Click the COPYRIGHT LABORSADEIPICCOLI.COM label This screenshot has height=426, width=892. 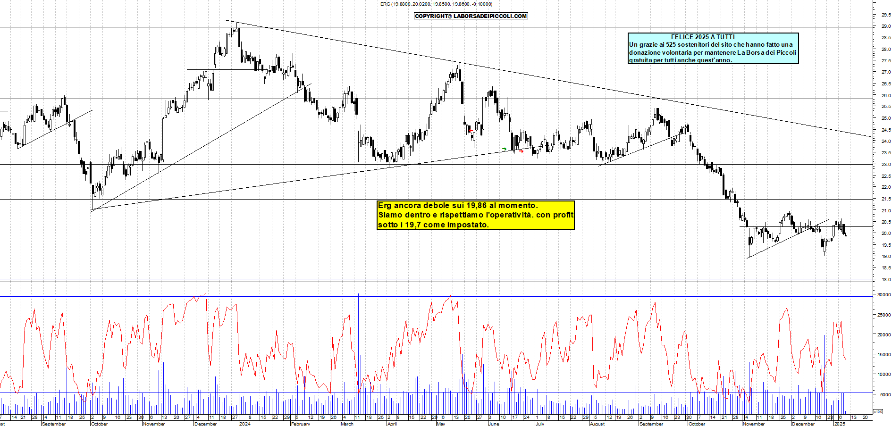point(471,16)
